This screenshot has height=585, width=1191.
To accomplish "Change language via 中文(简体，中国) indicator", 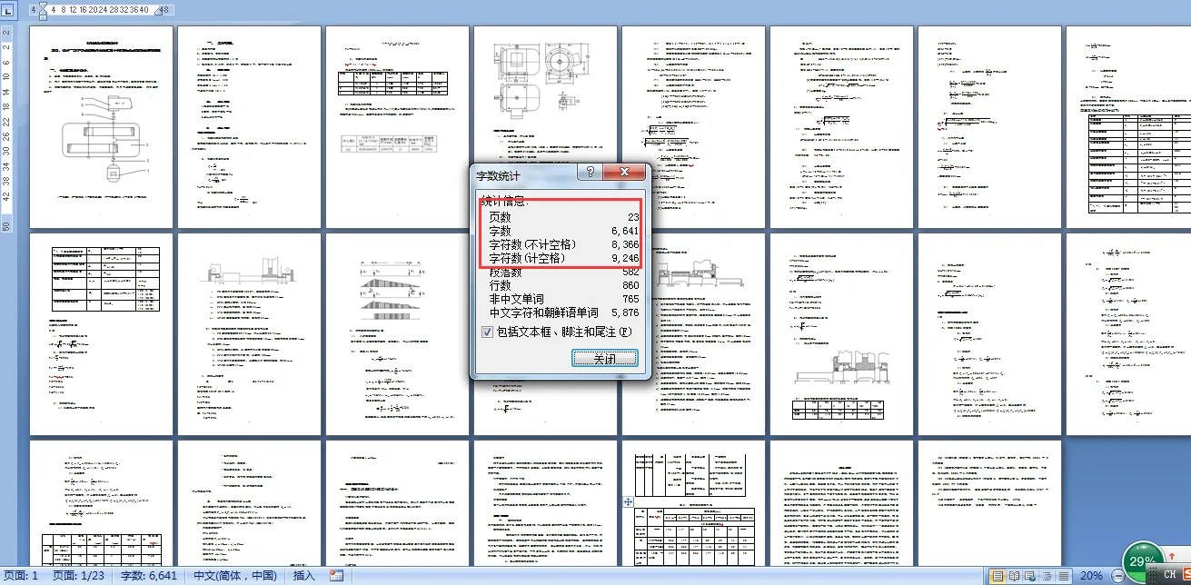I will pos(235,576).
